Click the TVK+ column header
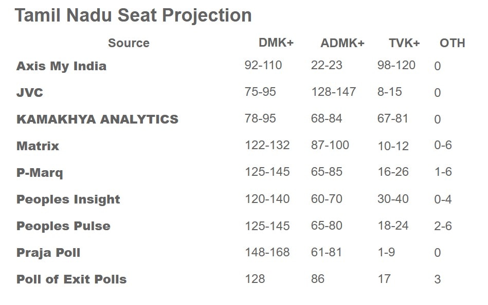The width and height of the screenshot is (488, 305). coord(404,43)
